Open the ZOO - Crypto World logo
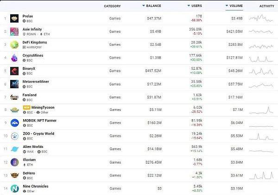This screenshot has width=278, height=195. coord(15,136)
